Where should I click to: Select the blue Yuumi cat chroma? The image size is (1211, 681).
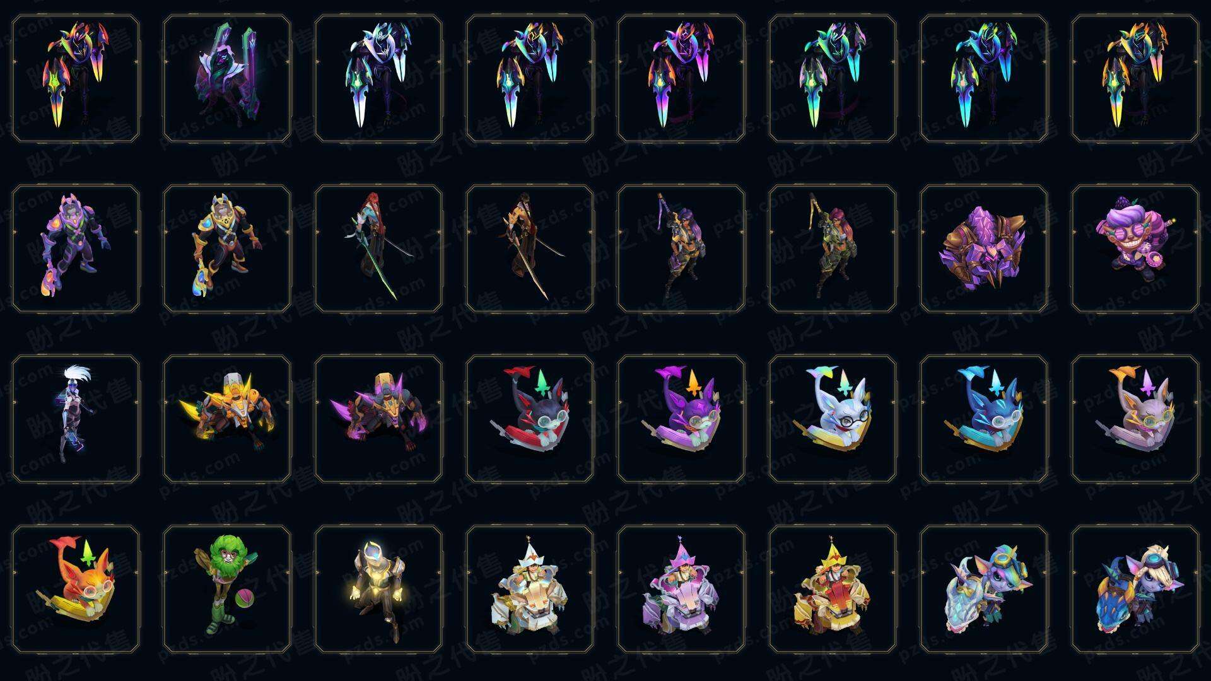pos(984,419)
